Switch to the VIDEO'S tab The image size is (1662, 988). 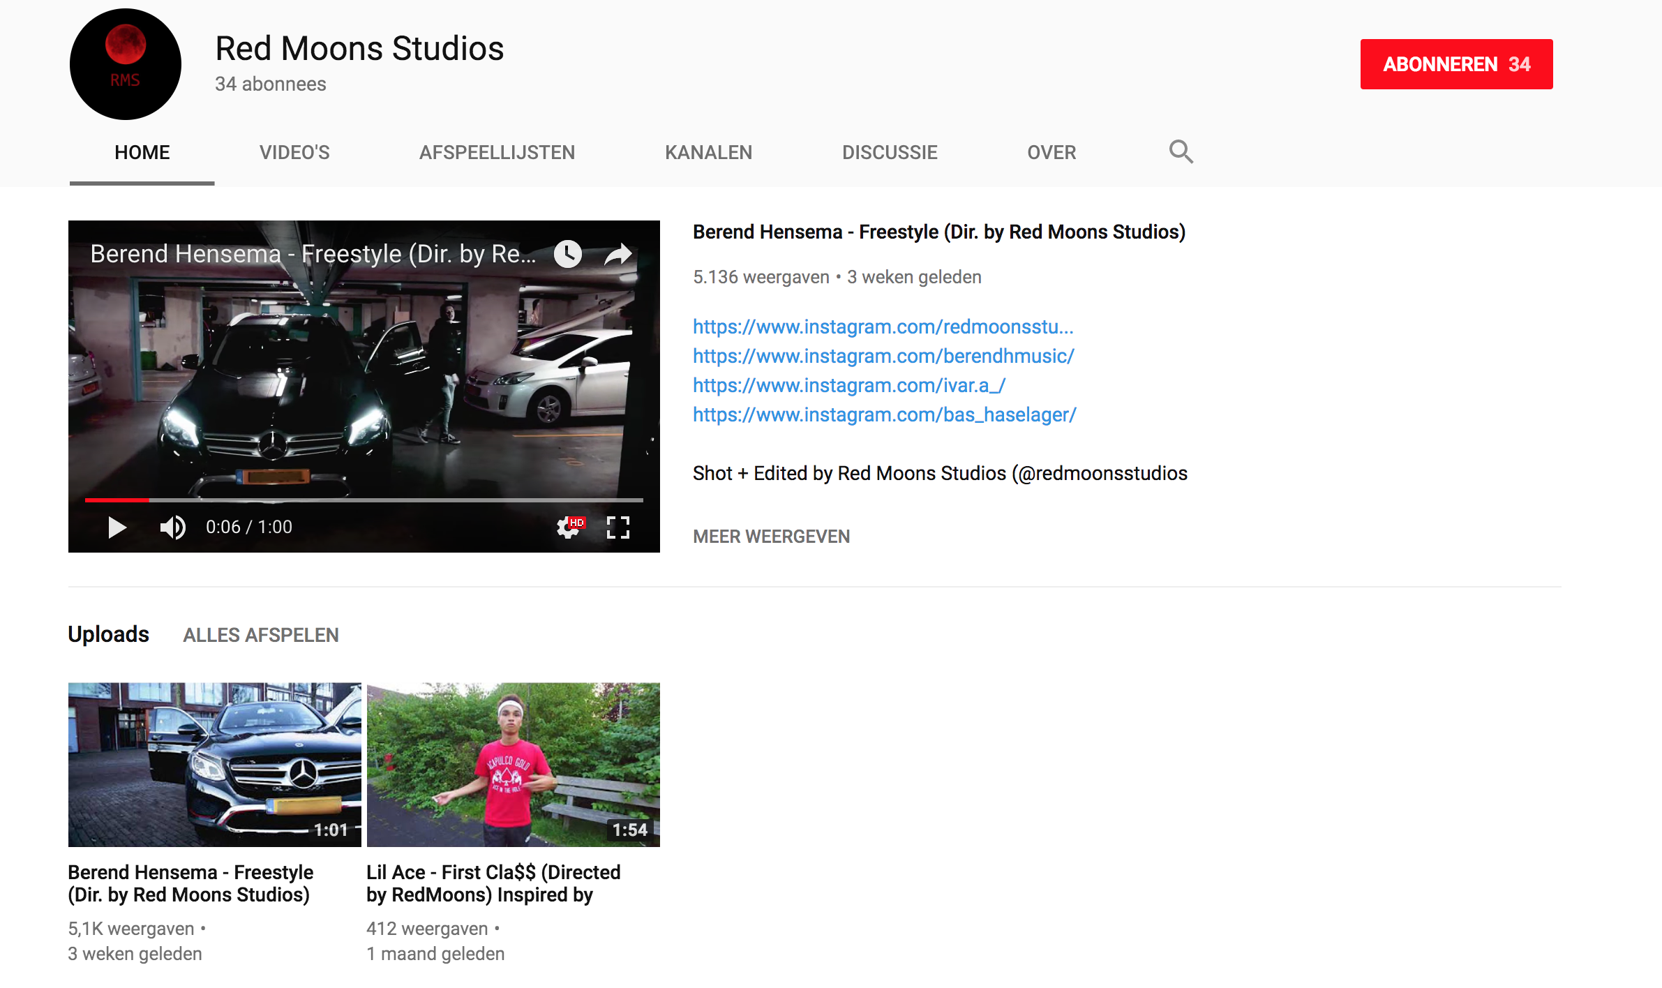(294, 152)
